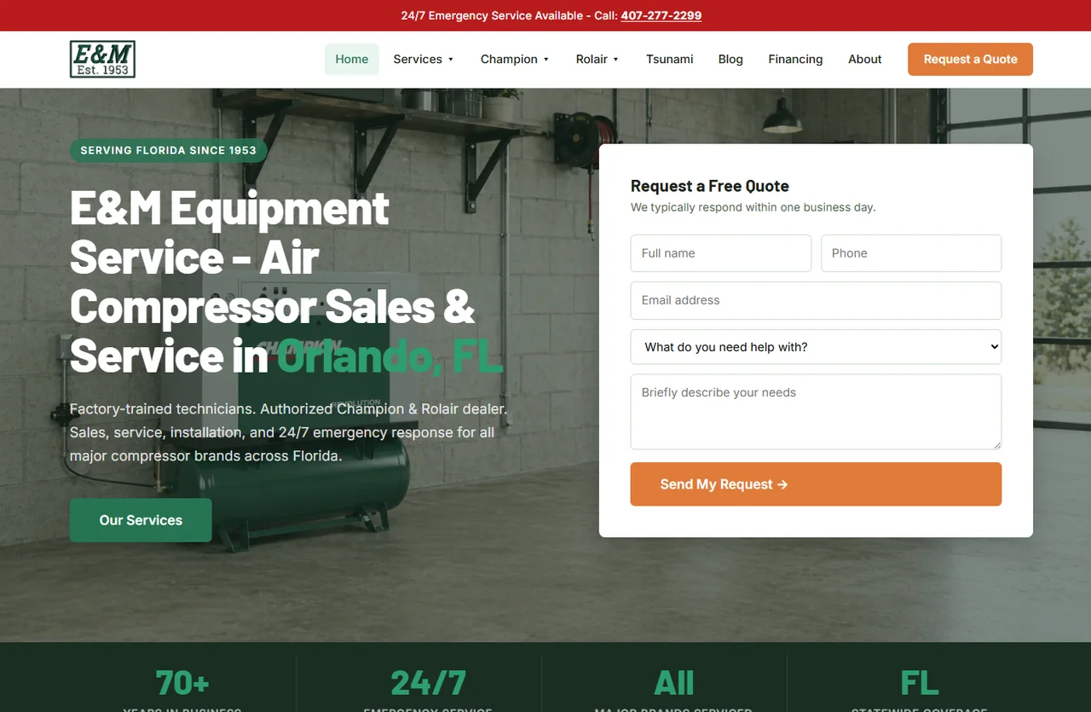Expand the Services dropdown menu

coord(424,59)
